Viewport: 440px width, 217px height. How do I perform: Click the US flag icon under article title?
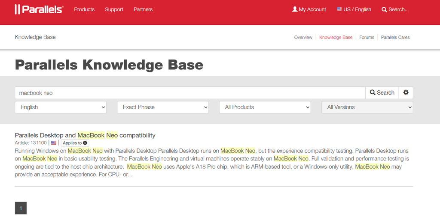[54, 143]
